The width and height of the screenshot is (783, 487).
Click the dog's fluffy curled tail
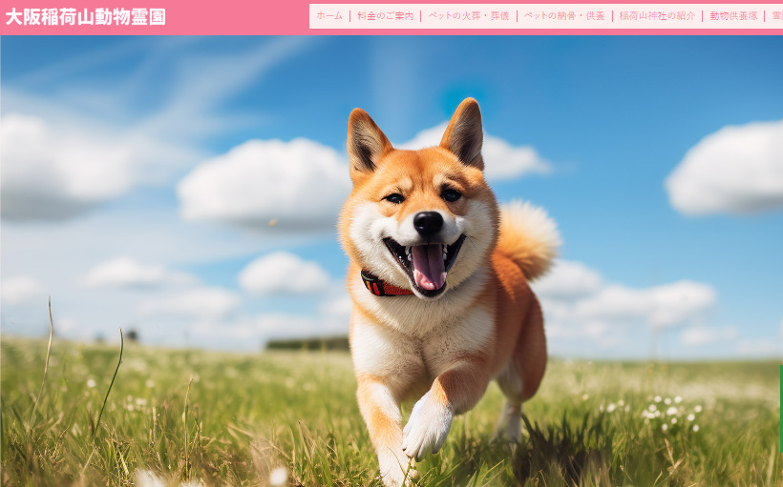(x=526, y=236)
